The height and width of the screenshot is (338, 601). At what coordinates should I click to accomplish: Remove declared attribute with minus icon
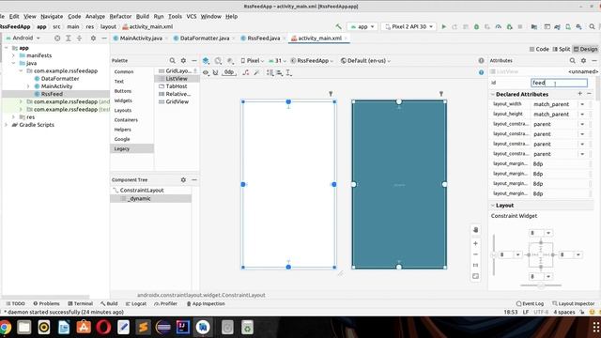[x=589, y=94]
